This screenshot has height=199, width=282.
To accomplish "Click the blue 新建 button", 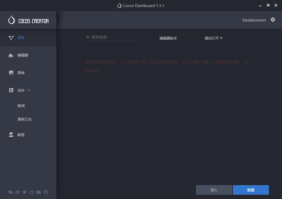I will (x=251, y=190).
